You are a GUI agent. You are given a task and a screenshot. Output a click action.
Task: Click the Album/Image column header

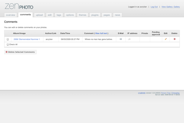pos(19,33)
